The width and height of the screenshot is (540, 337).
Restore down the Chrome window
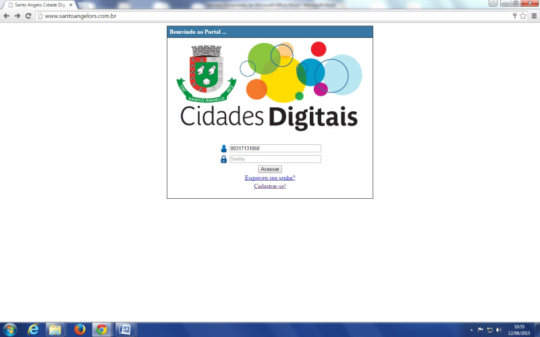click(516, 3)
